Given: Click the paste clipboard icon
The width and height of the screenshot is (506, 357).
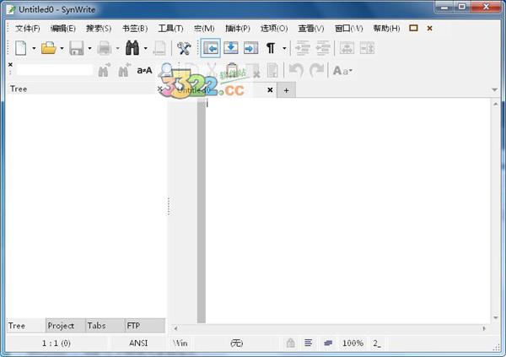Looking at the screenshot, I should (x=232, y=69).
